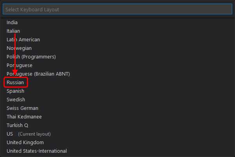Screen dimensions: 235x157
Task: Click the entry outlined by the red box
Action: (15, 83)
